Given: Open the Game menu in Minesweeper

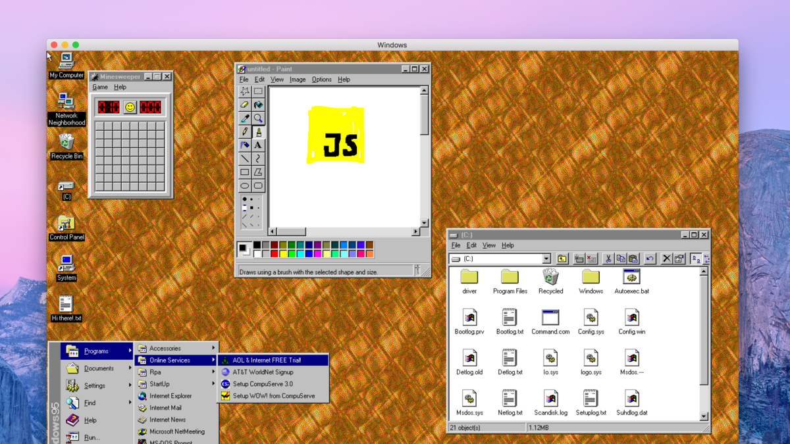Looking at the screenshot, I should point(100,87).
